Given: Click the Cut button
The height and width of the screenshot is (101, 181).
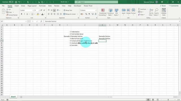Looking at the screenshot, I should point(8,9).
